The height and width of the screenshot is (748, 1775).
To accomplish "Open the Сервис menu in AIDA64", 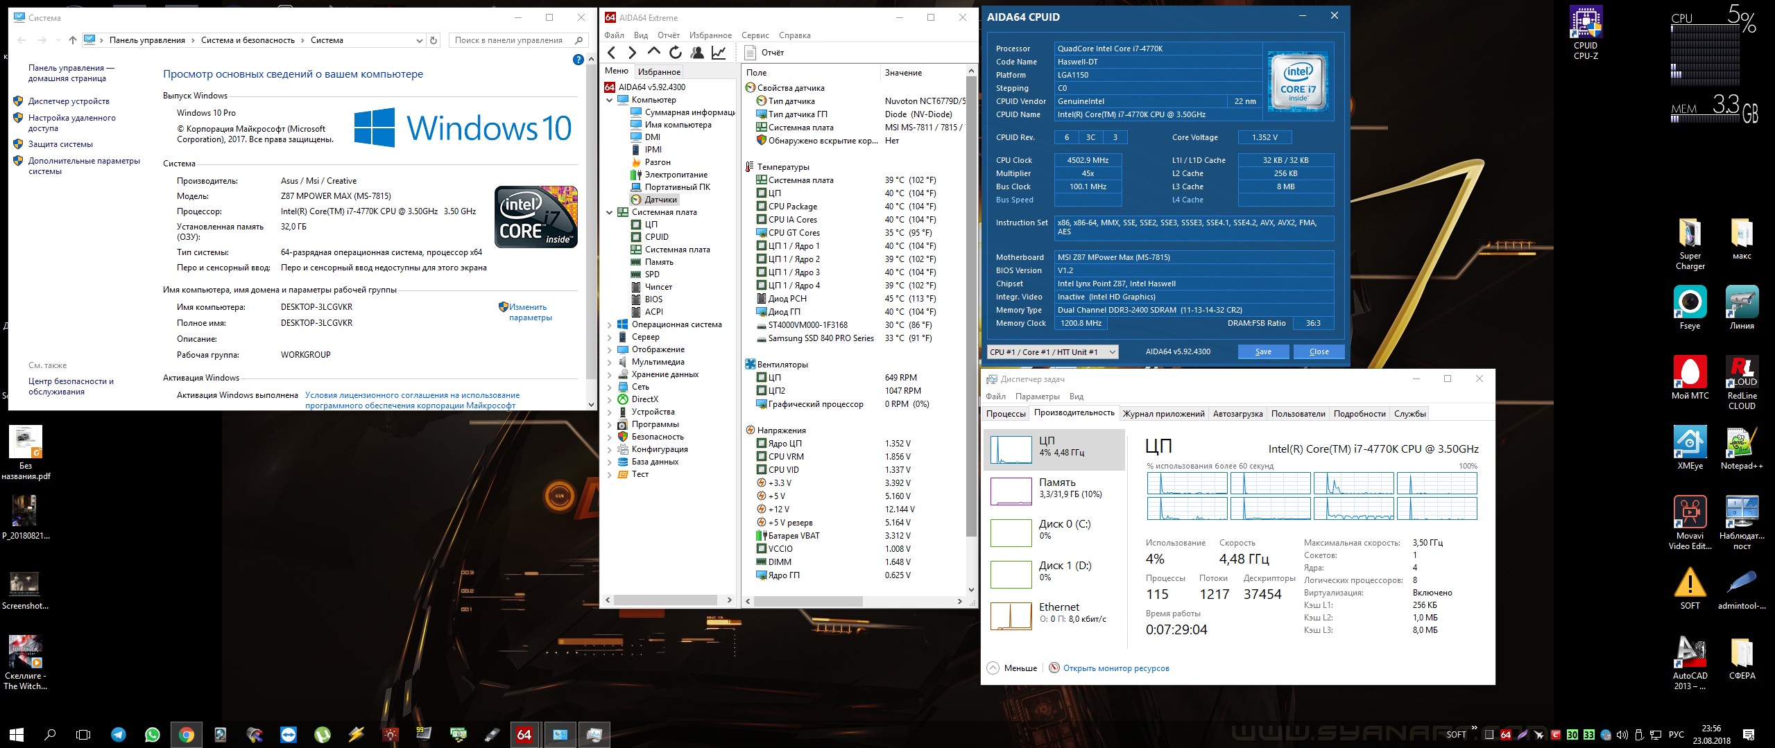I will click(x=755, y=35).
